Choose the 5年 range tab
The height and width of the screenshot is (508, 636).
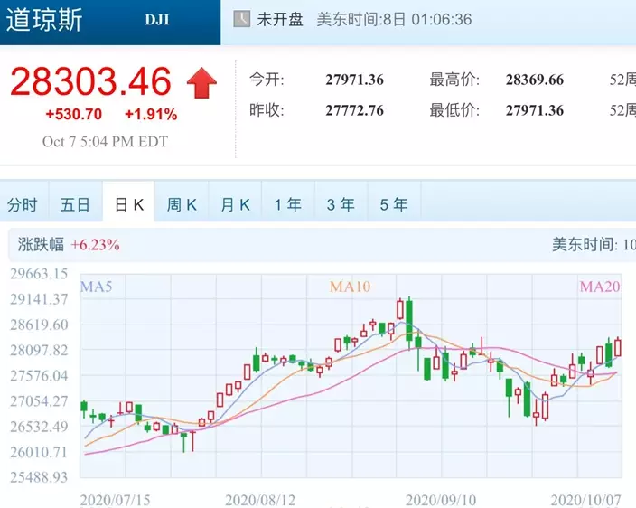pyautogui.click(x=394, y=205)
